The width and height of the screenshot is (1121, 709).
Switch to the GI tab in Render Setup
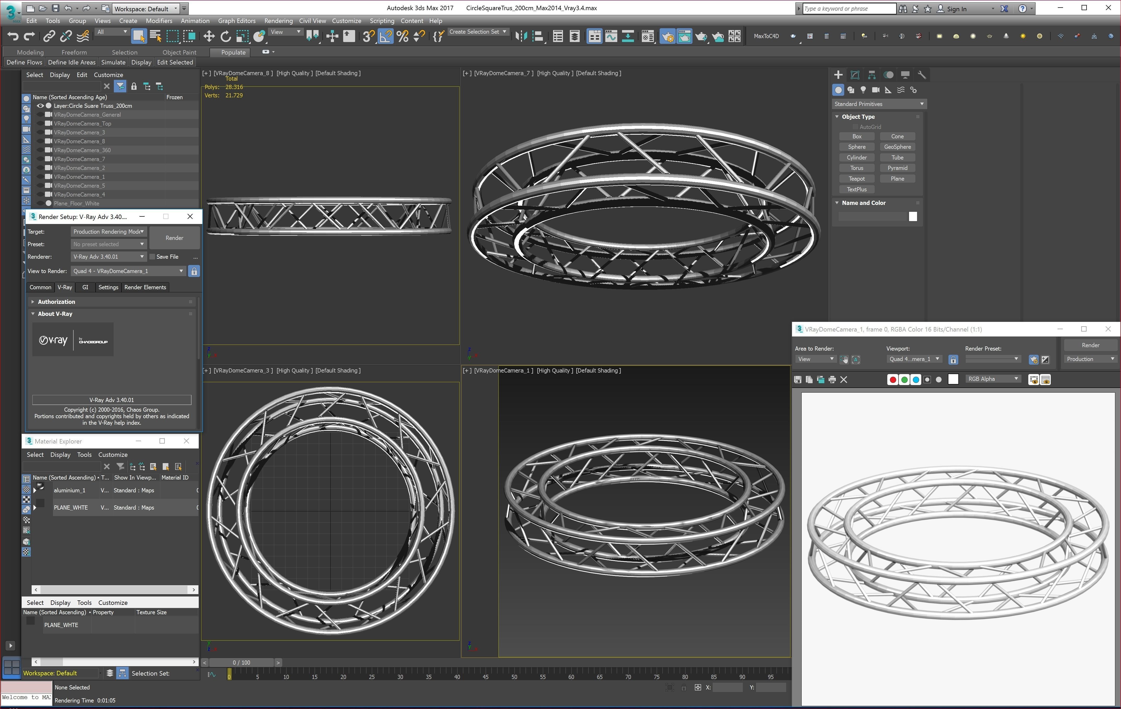point(85,287)
